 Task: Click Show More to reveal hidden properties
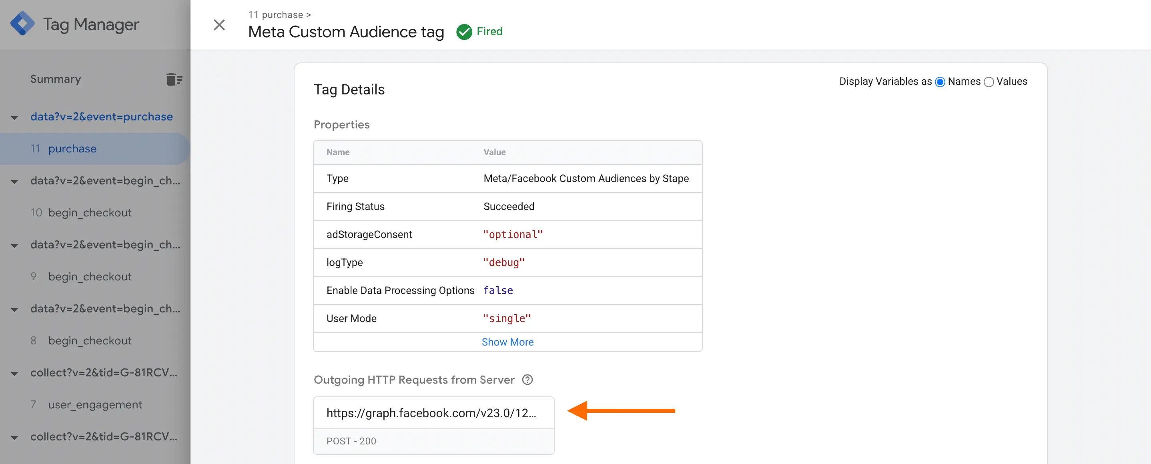(x=507, y=342)
